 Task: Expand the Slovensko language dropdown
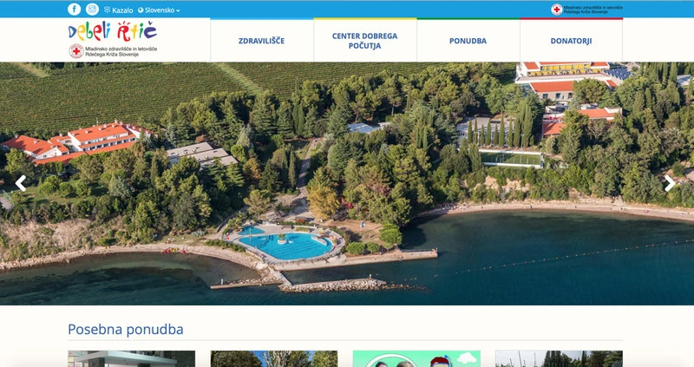(159, 10)
